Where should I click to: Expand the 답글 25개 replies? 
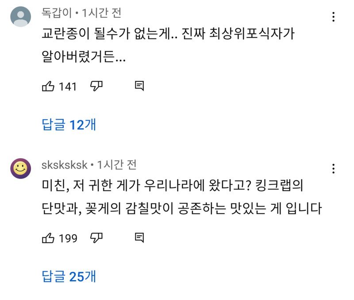[x=69, y=277]
